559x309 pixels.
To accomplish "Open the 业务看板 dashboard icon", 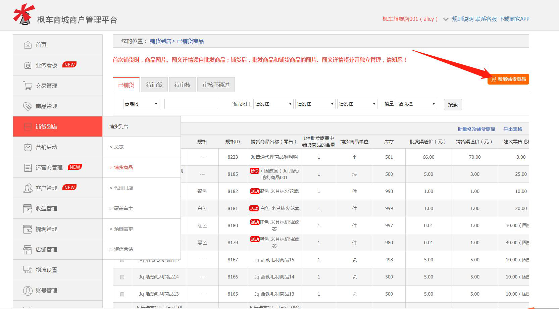I will [x=28, y=65].
